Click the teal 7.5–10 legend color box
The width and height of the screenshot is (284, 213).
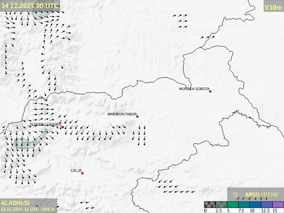tap(244, 205)
